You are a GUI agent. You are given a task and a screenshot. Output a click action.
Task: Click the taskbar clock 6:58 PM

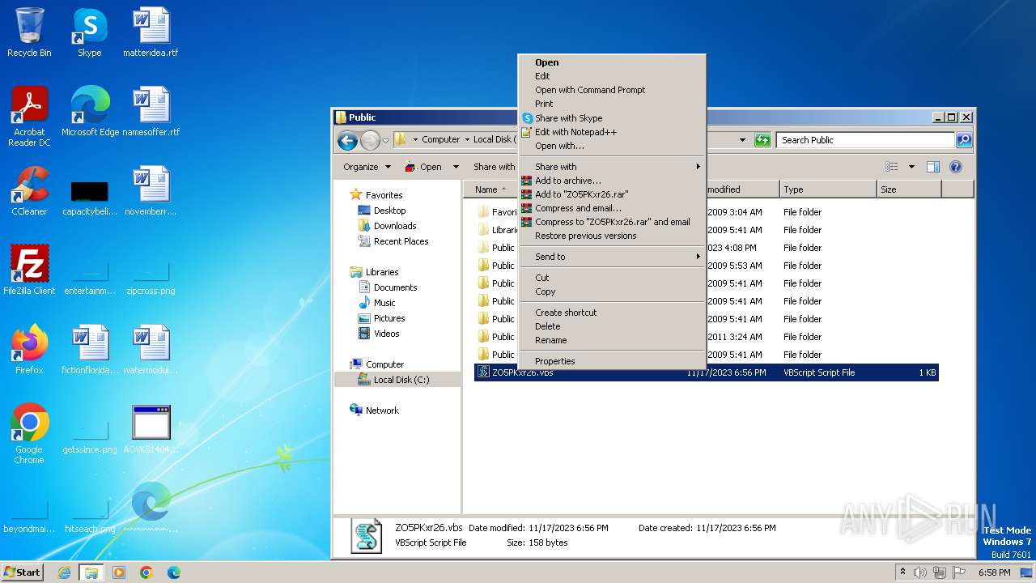[994, 572]
